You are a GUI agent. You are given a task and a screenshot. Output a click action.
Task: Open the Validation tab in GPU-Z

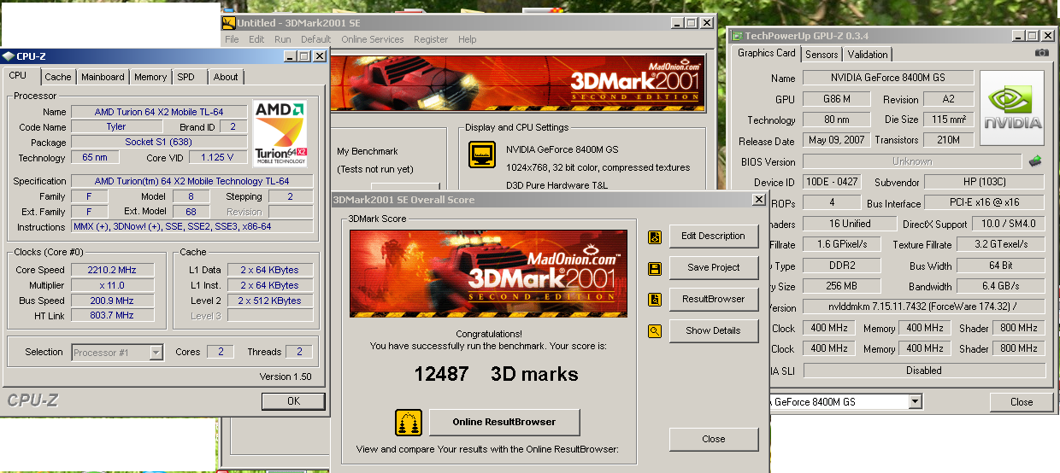868,55
